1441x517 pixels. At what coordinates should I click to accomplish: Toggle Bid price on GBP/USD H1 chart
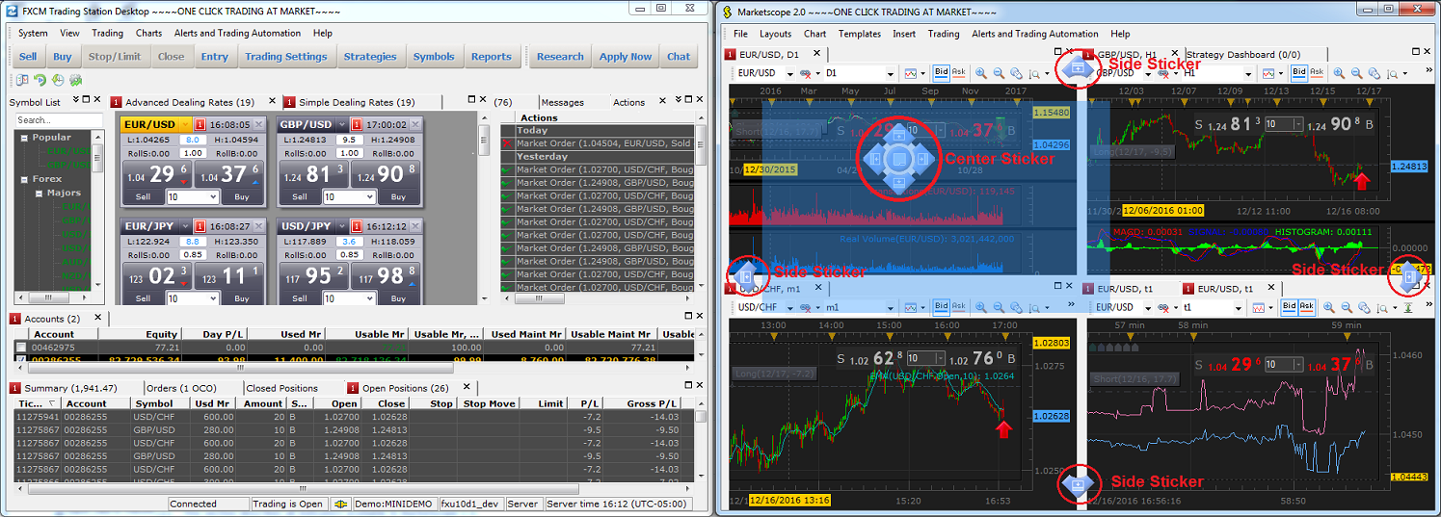pos(1299,73)
